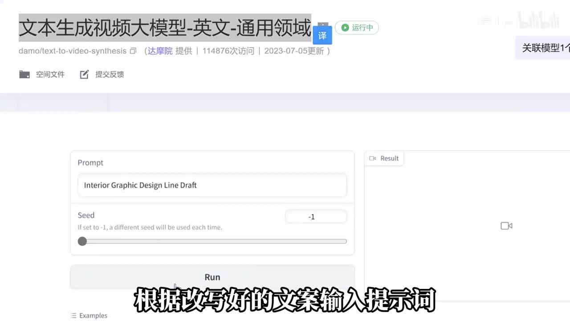Open the 达摩院 provider link
570x321 pixels.
coord(160,51)
